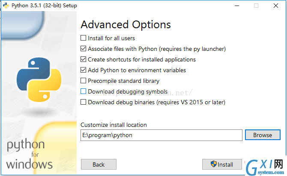Image resolution: width=287 pixels, height=176 pixels.
Task: Tick Download debugging symbols checkbox
Action: pos(83,91)
